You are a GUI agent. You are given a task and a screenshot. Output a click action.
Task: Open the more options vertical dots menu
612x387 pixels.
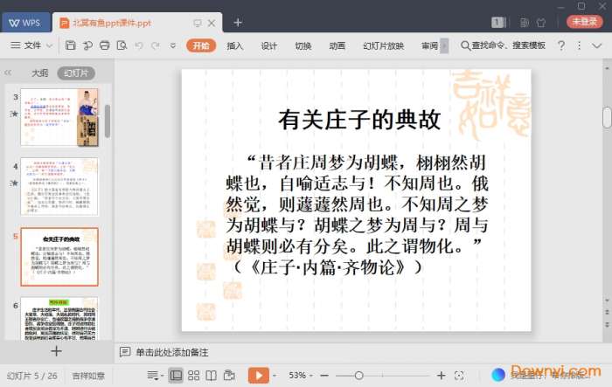[x=579, y=45]
